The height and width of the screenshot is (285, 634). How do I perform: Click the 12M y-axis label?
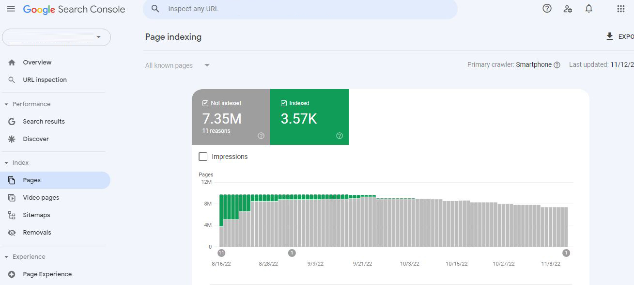pyautogui.click(x=207, y=182)
